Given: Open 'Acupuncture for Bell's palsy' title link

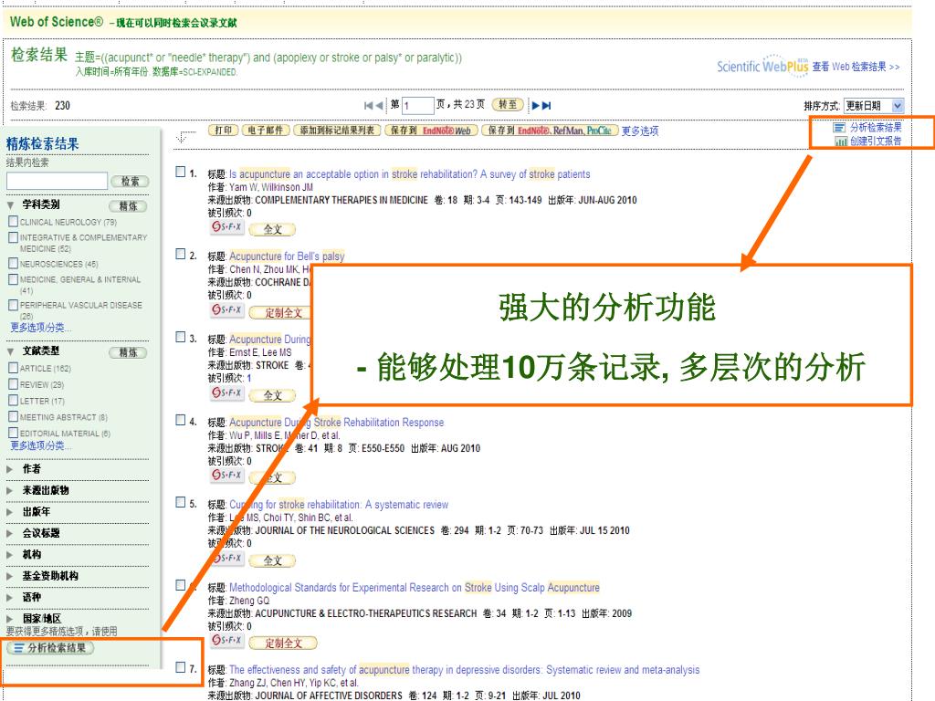Looking at the screenshot, I should coord(286,256).
